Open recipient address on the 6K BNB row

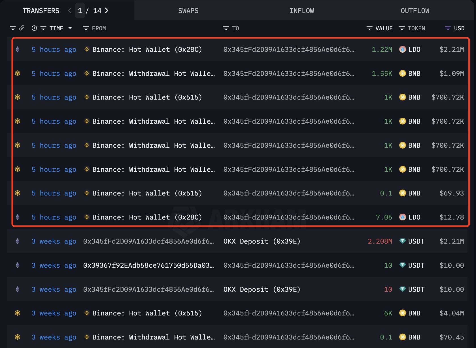[x=289, y=313]
